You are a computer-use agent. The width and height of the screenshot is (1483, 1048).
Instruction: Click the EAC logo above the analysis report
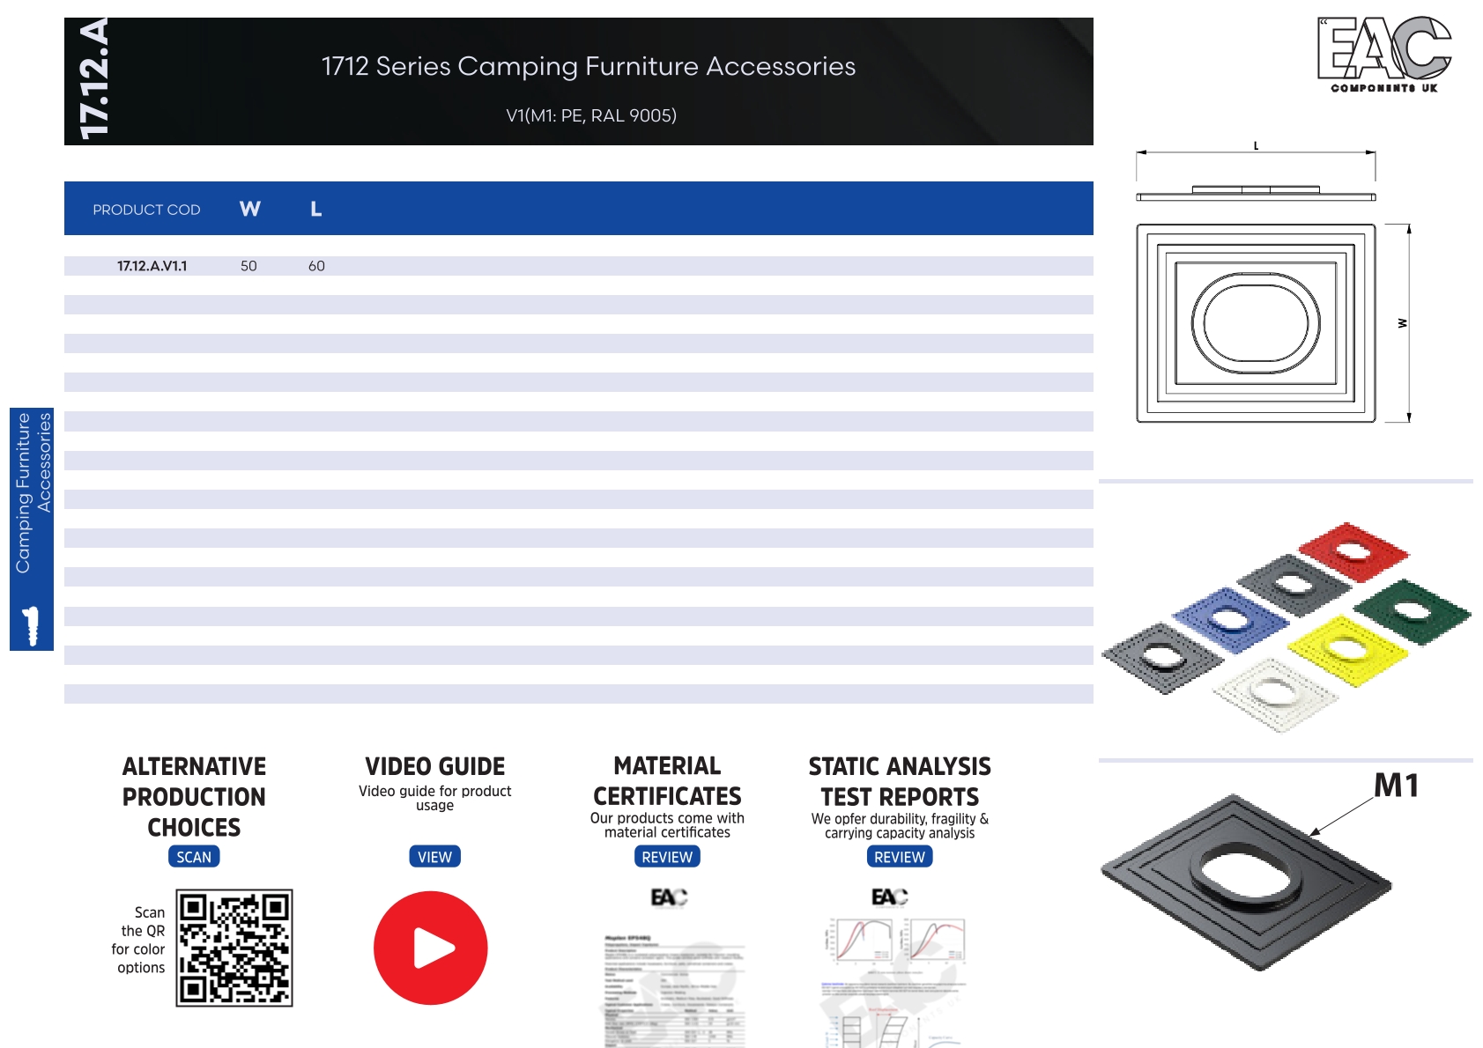tap(889, 897)
